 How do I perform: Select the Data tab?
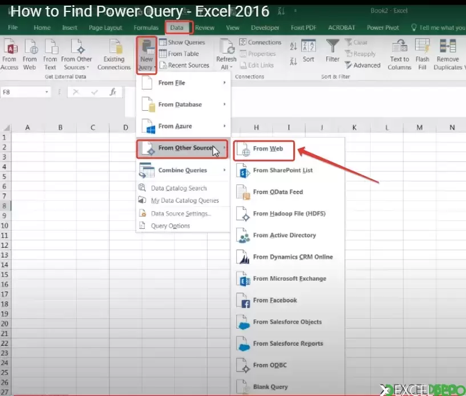point(177,27)
